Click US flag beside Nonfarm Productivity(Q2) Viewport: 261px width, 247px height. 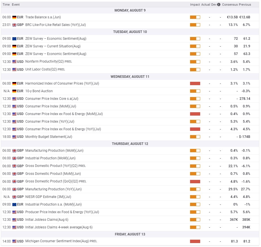(14, 62)
